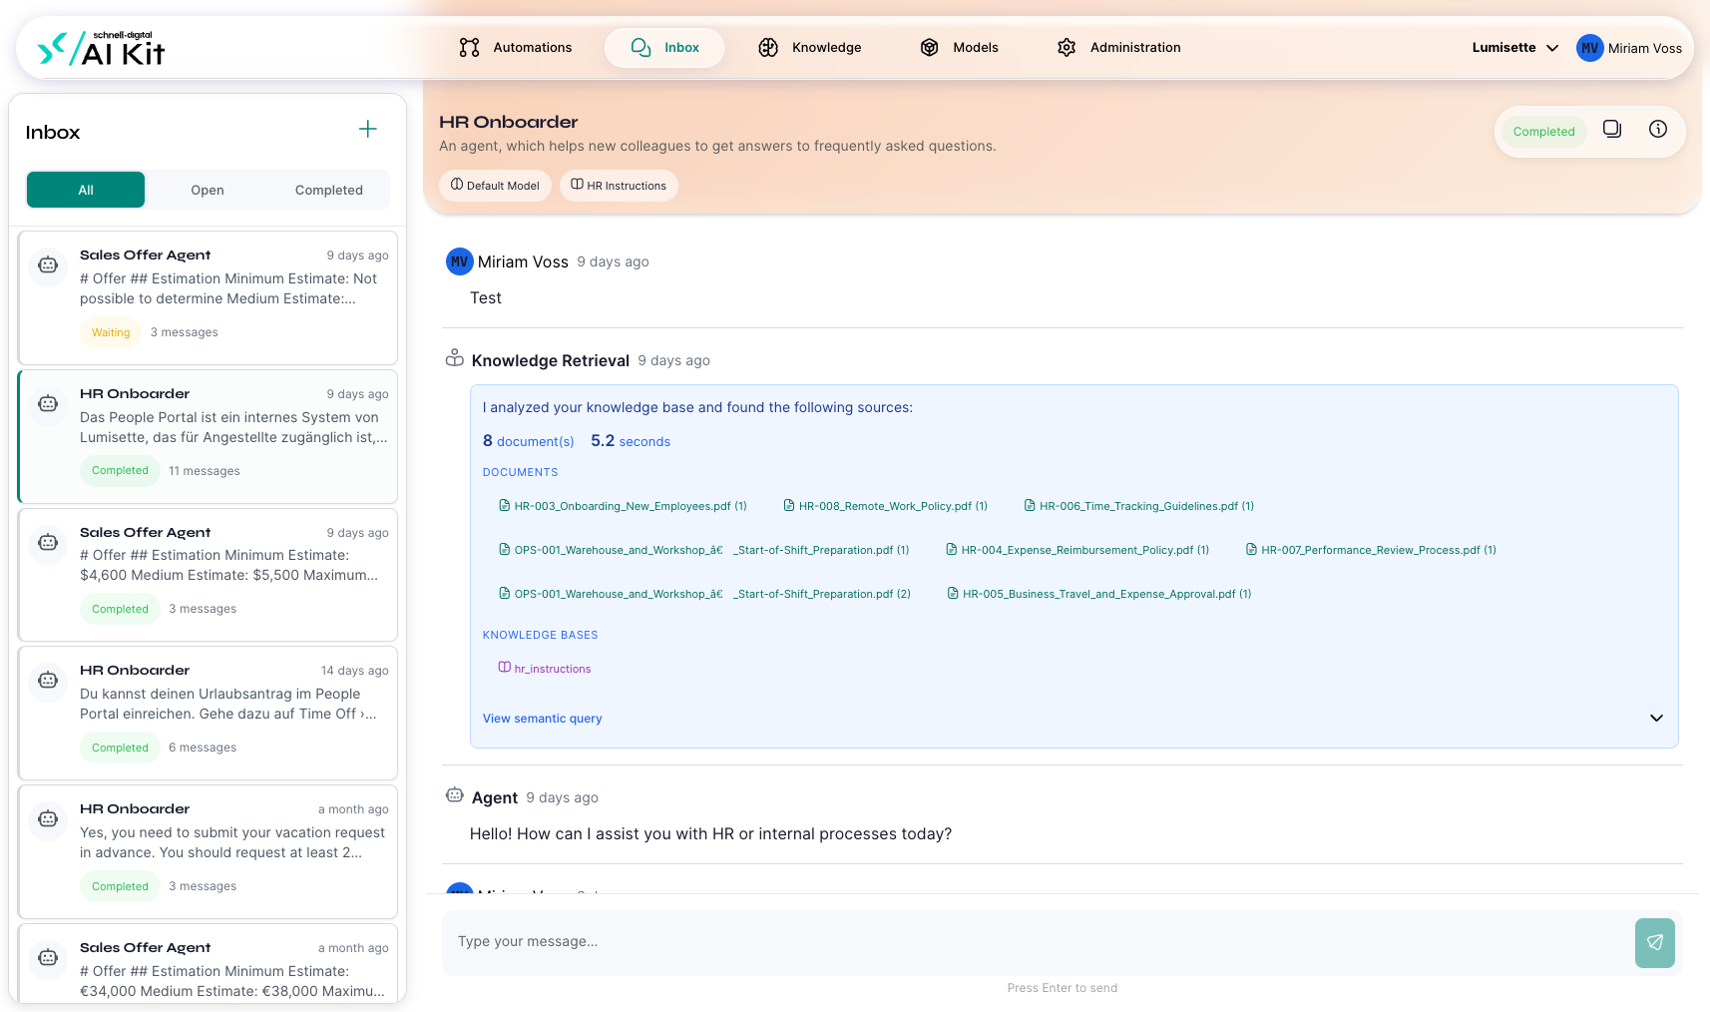Open the Automations section
This screenshot has height=1012, width=1710.
pos(516,48)
